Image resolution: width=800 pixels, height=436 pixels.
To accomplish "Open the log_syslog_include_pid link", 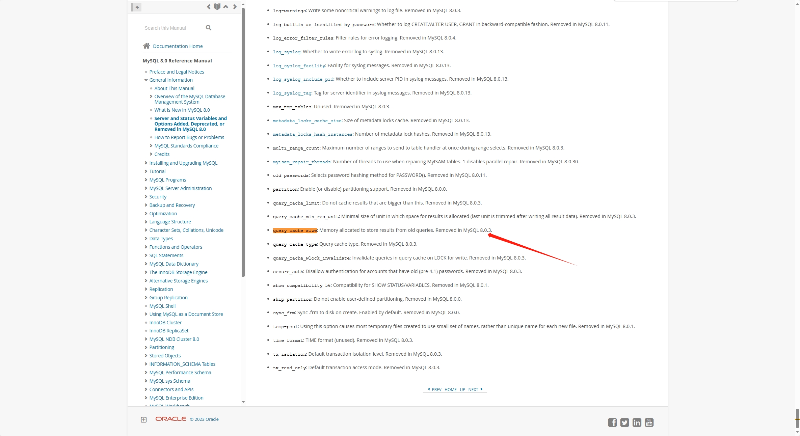I will [303, 79].
